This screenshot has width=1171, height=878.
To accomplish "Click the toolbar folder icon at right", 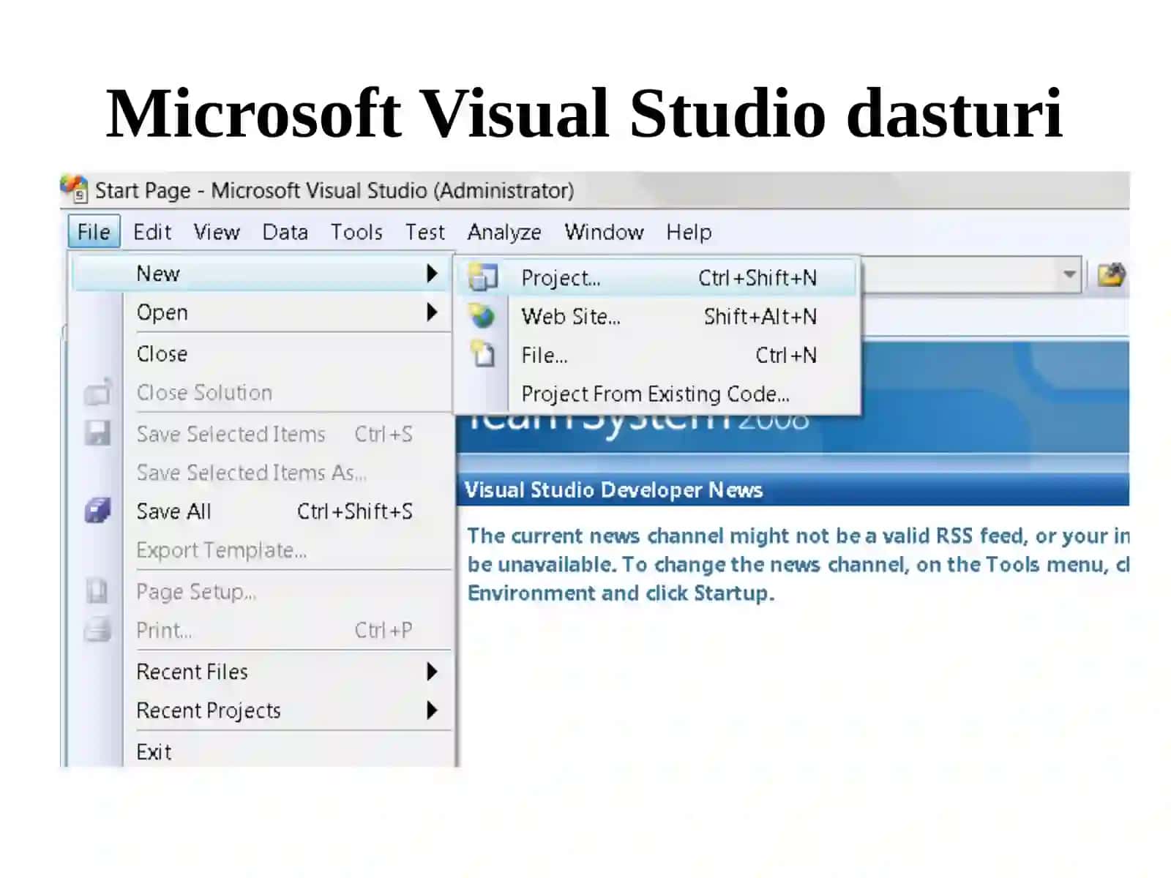I will 1111,275.
